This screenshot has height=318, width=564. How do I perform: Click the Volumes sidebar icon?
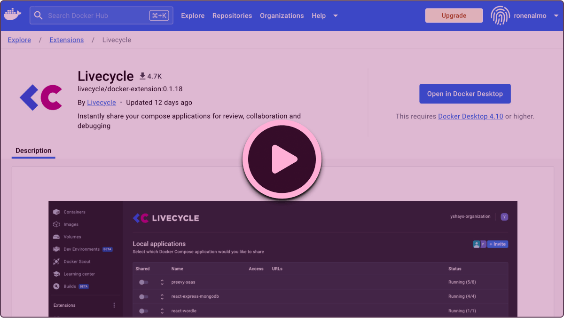click(x=56, y=237)
